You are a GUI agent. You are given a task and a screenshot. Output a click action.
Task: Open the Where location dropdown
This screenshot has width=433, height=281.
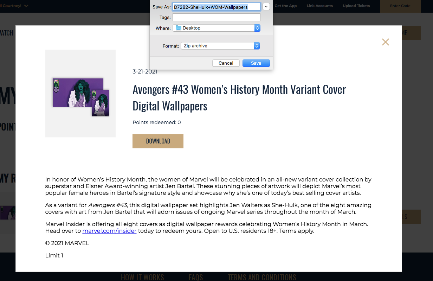tap(216, 28)
